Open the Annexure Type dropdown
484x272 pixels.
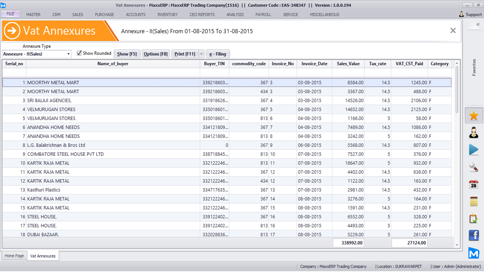click(68, 54)
